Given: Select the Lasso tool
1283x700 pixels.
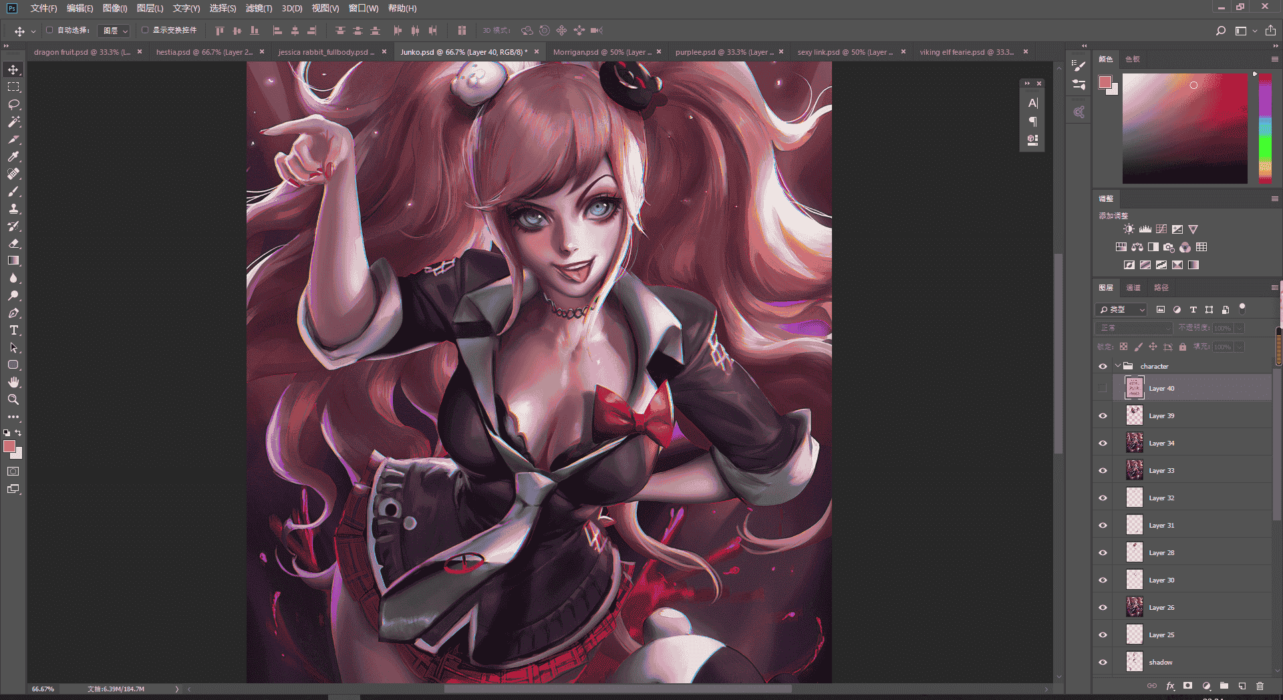Looking at the screenshot, I should coord(13,104).
